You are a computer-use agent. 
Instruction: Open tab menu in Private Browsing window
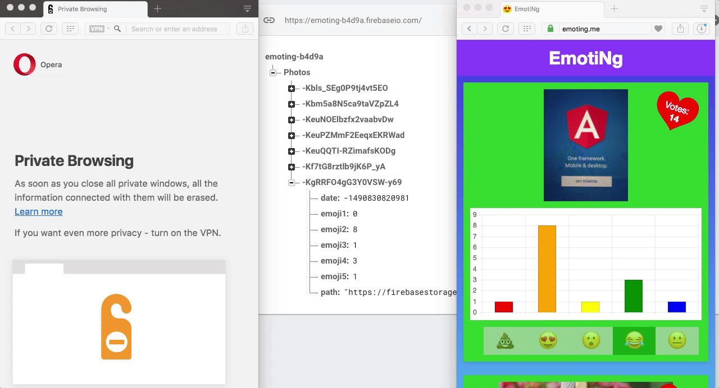click(x=247, y=9)
